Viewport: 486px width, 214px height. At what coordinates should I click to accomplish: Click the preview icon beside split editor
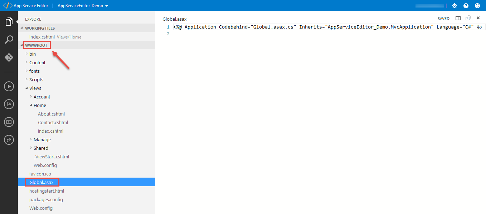click(468, 18)
